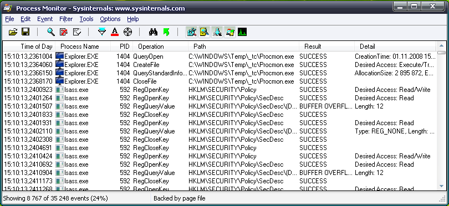Select the QueryOpen operation cell
Image resolution: width=449 pixels, height=206 pixels.
(x=160, y=56)
